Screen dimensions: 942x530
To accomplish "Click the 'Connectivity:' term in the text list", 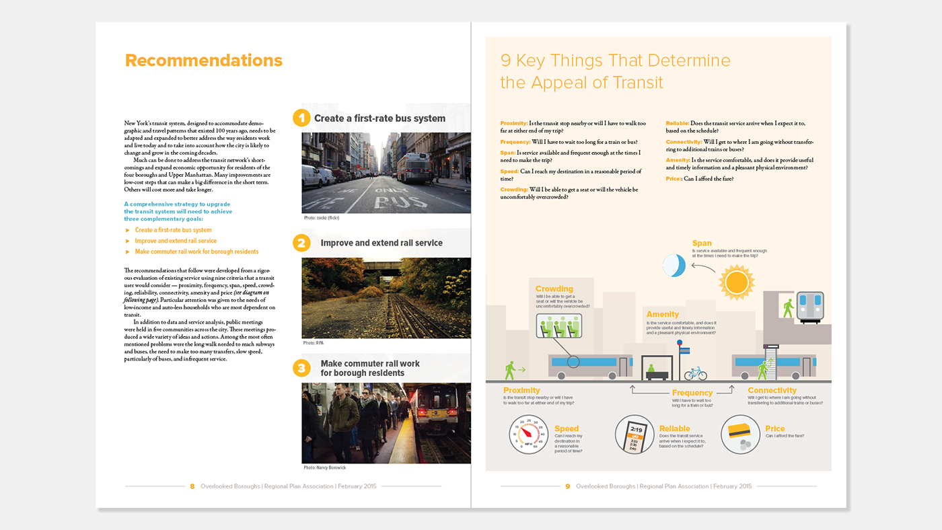I will coord(684,142).
